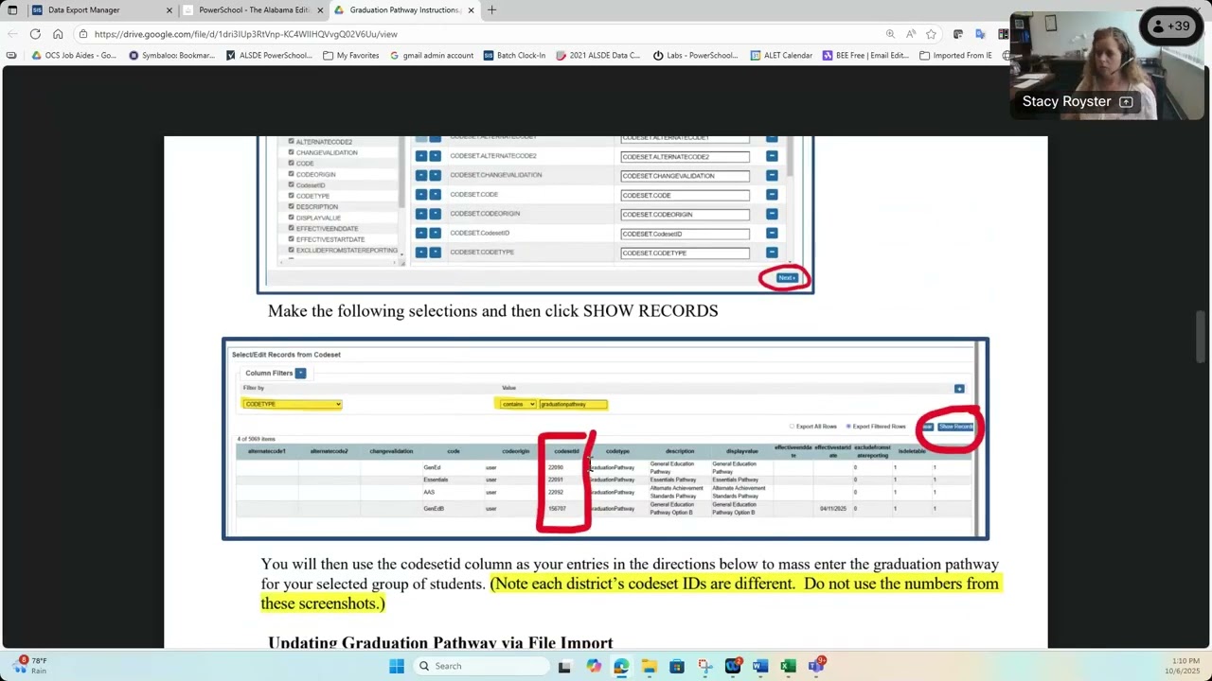This screenshot has width=1212, height=681.
Task: Open Microsoft Store from the taskbar
Action: point(677,666)
